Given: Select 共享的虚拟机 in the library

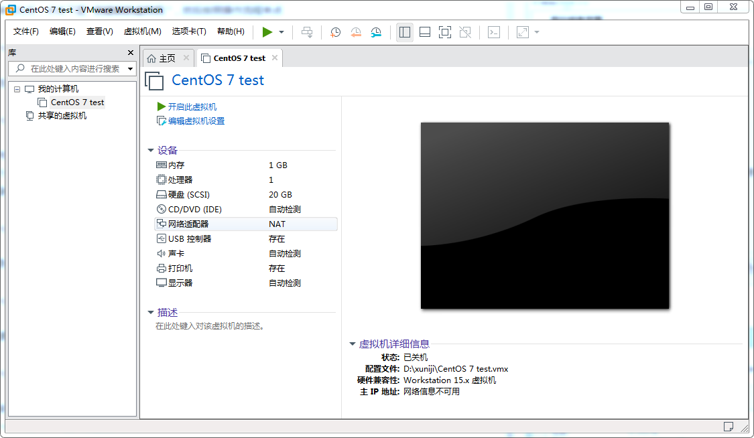Looking at the screenshot, I should [x=62, y=116].
